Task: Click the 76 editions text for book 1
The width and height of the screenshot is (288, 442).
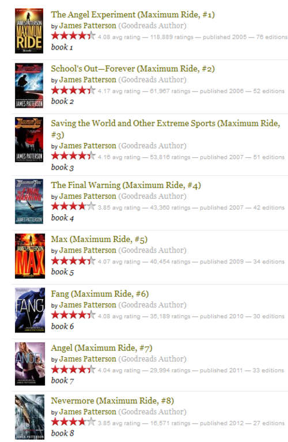Action: pyautogui.click(x=272, y=37)
